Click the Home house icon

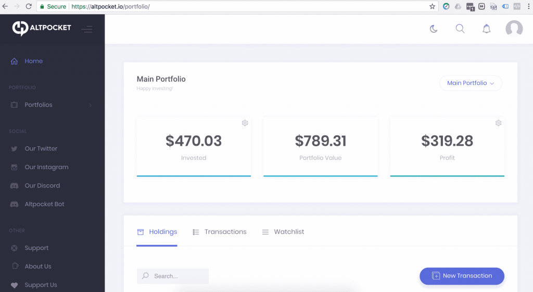point(14,61)
